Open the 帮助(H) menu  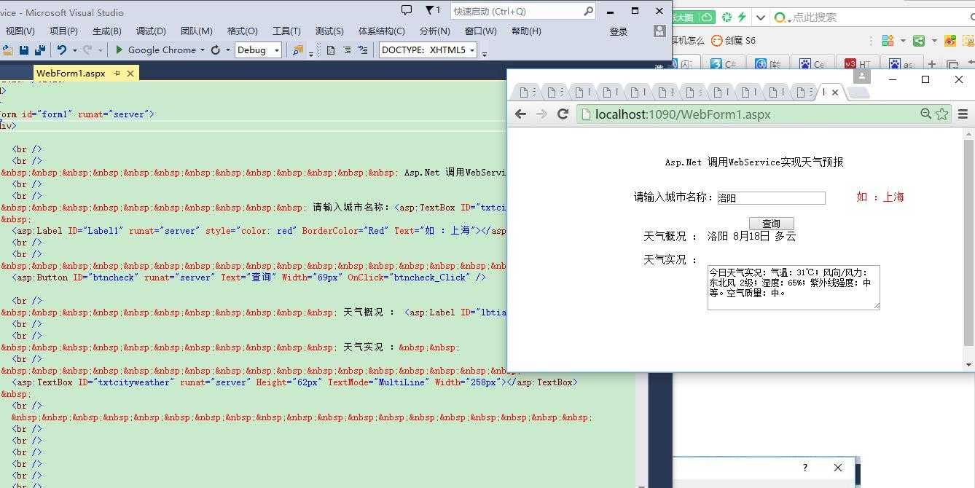coord(526,31)
